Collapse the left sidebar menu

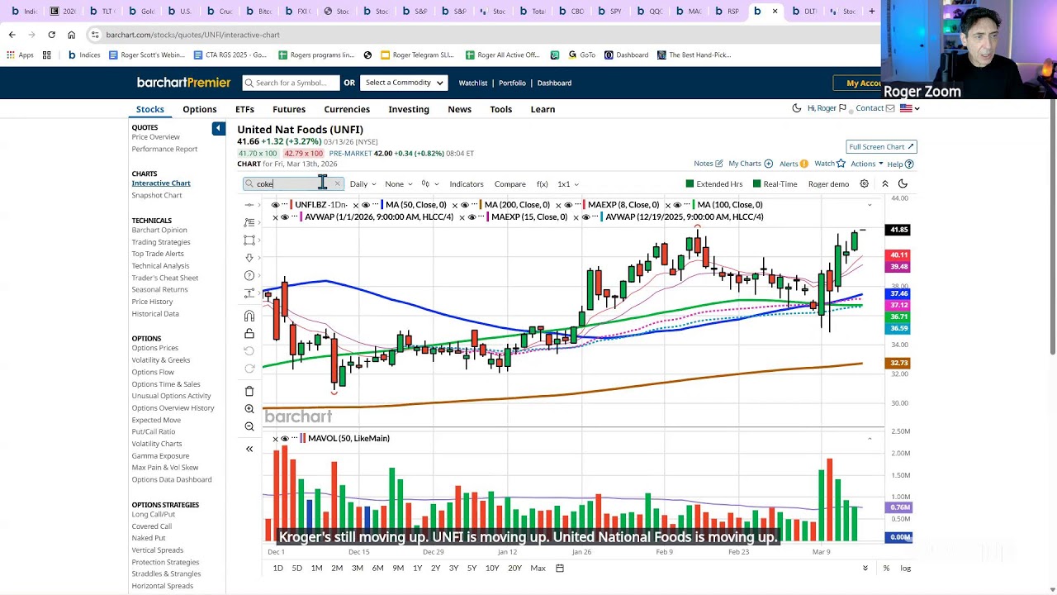(x=218, y=128)
